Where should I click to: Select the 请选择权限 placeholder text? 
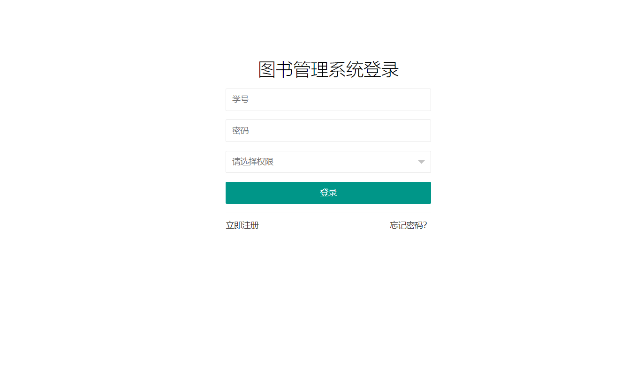pyautogui.click(x=253, y=162)
